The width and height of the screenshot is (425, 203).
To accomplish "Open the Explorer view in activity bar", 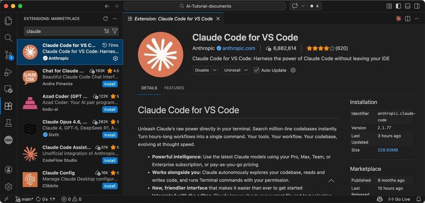I will [x=8, y=21].
